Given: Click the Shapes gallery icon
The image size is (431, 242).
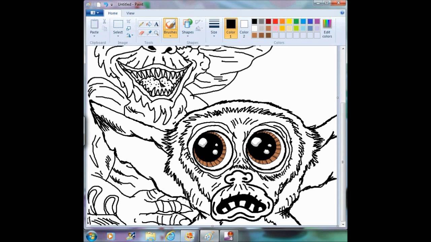Looking at the screenshot, I should [x=188, y=24].
